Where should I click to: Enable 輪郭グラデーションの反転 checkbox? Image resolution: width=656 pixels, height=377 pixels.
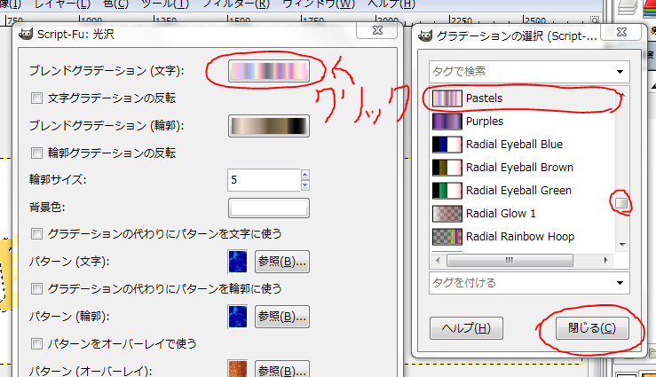(x=36, y=153)
